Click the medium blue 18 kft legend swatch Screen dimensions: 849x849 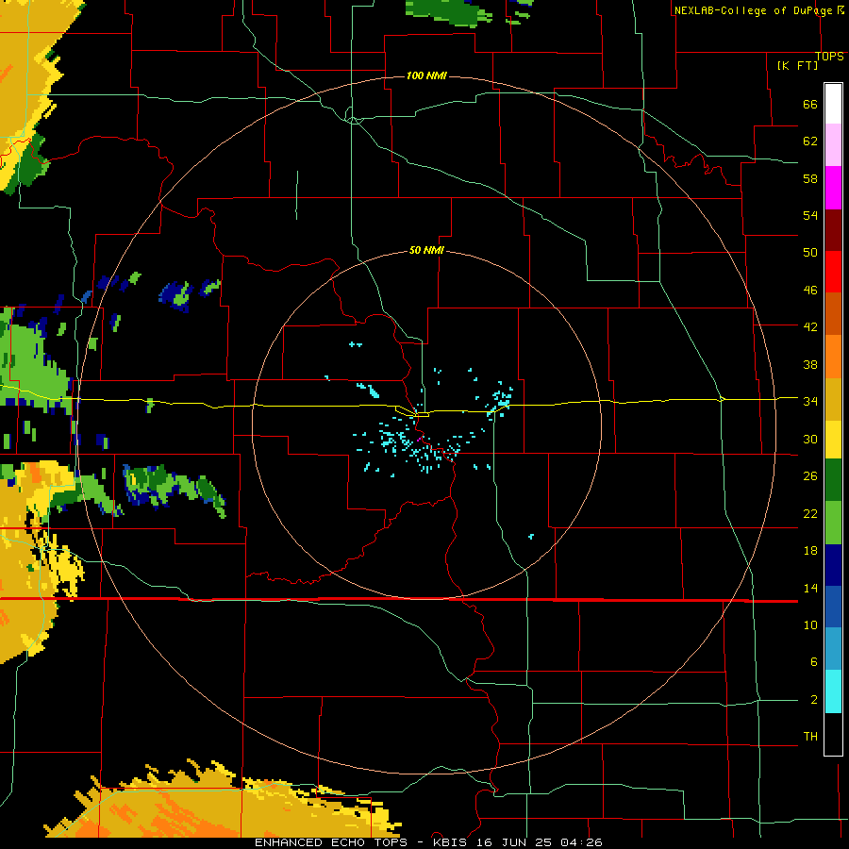click(x=833, y=607)
